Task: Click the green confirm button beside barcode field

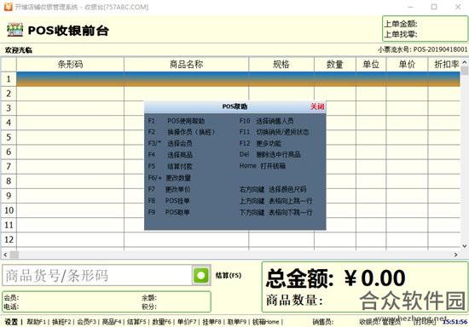Action: [201, 275]
